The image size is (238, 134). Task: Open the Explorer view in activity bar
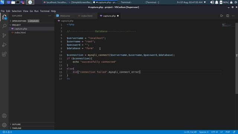[x=4, y=17]
